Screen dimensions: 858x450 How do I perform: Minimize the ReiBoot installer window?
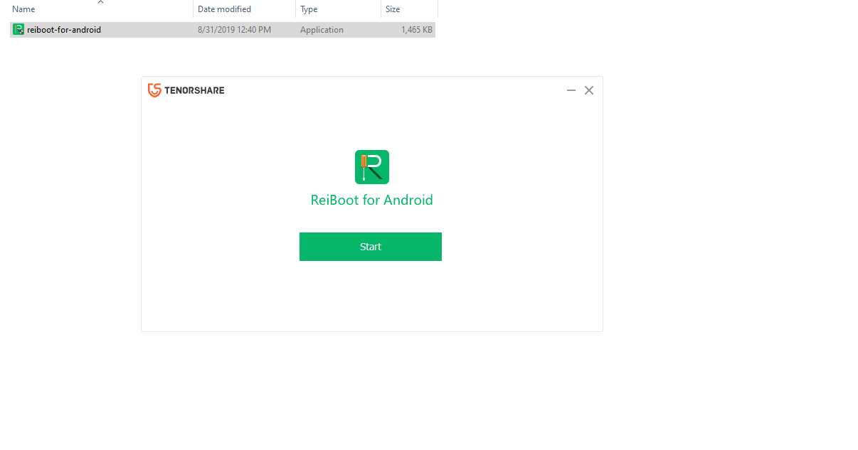pyautogui.click(x=571, y=90)
